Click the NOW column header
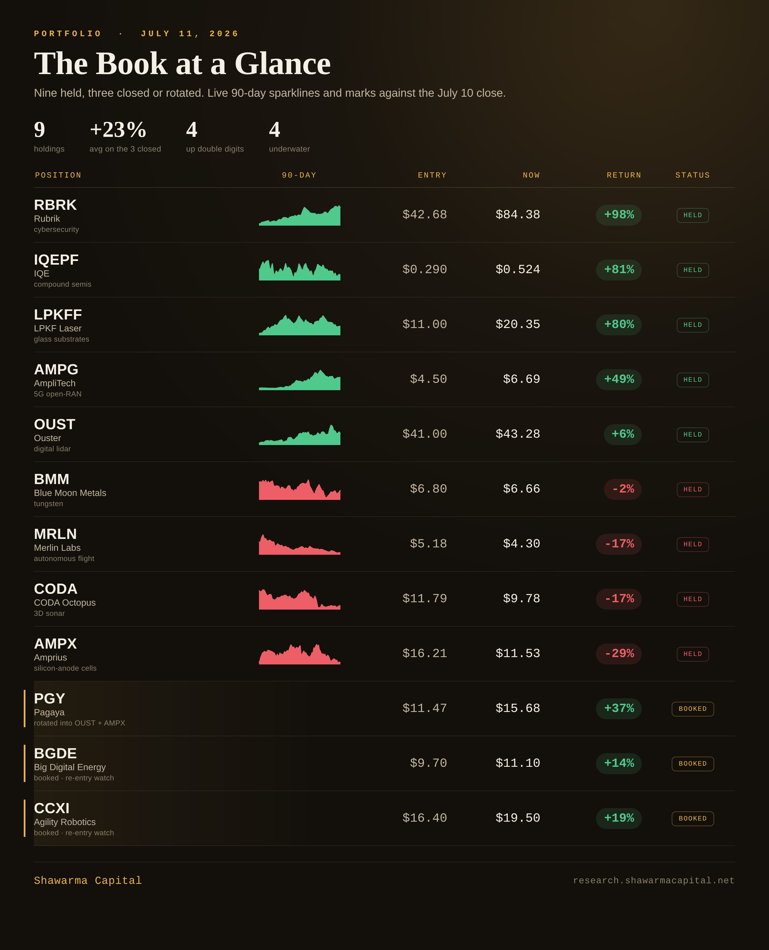 click(531, 175)
